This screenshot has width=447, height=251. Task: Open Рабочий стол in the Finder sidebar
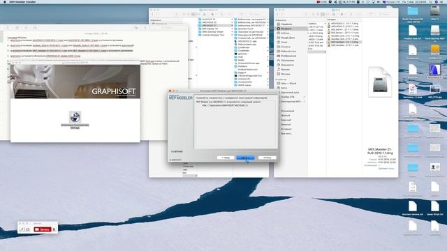288,51
